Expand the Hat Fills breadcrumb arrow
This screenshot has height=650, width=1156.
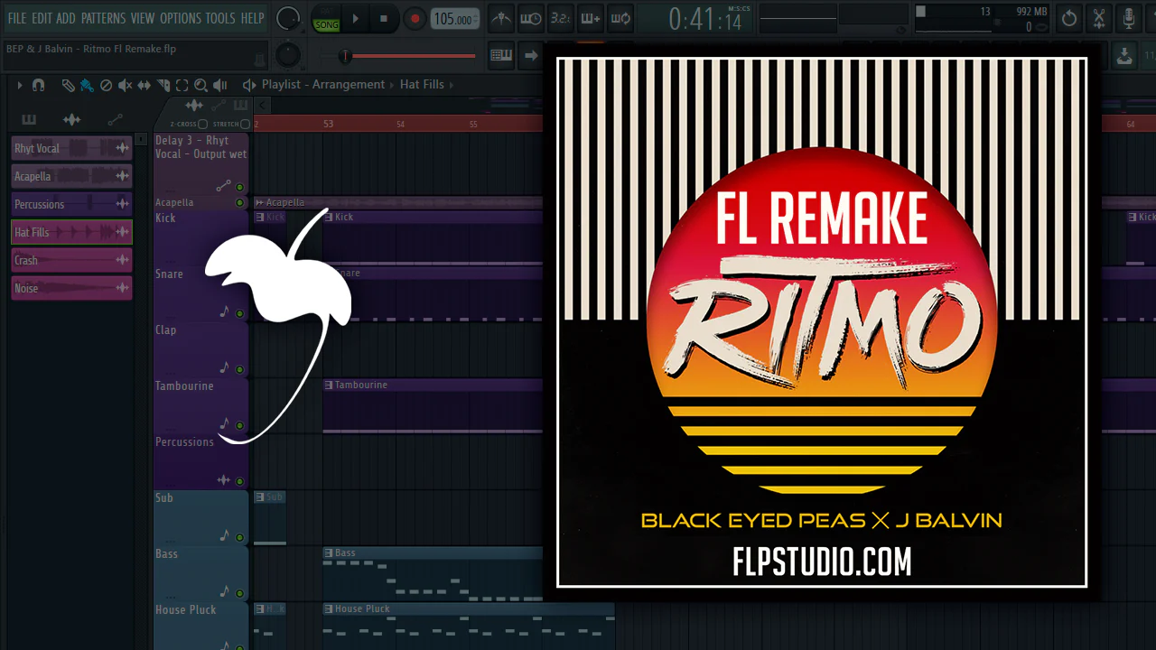452,85
